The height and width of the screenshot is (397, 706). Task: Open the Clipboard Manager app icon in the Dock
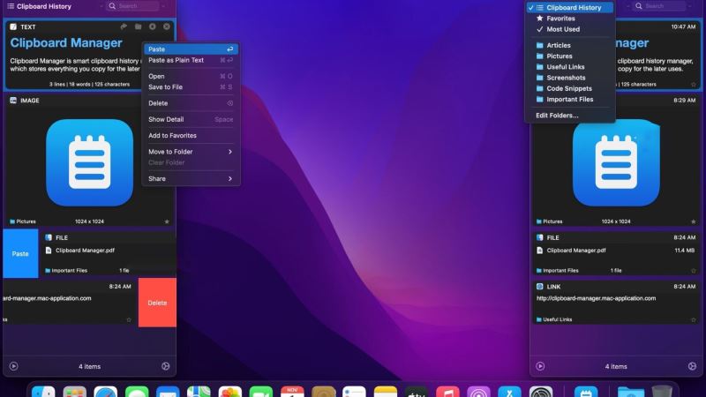(x=586, y=392)
